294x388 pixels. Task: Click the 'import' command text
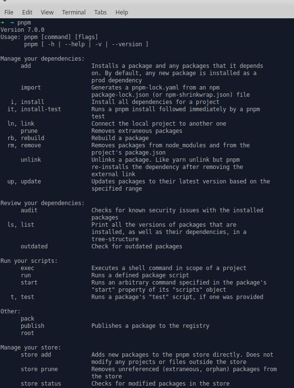pyautogui.click(x=31, y=87)
